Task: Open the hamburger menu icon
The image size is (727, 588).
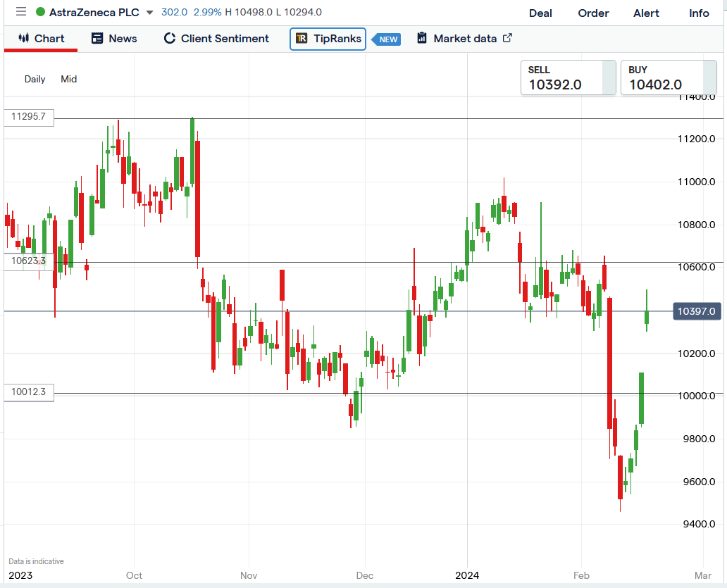Action: (21, 11)
